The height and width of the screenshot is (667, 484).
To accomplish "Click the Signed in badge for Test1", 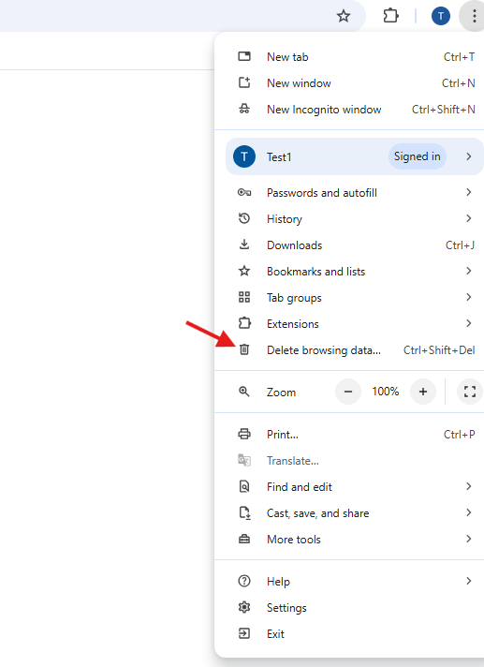I will tap(417, 156).
